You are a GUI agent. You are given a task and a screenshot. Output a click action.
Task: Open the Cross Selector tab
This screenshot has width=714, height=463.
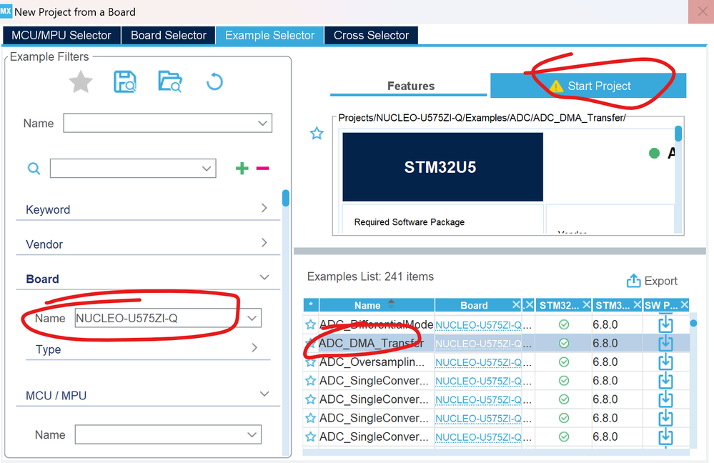(x=371, y=36)
